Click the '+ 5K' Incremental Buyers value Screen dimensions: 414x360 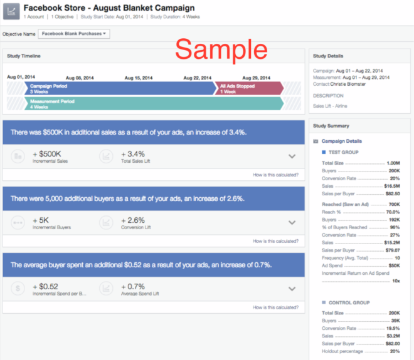(x=41, y=220)
